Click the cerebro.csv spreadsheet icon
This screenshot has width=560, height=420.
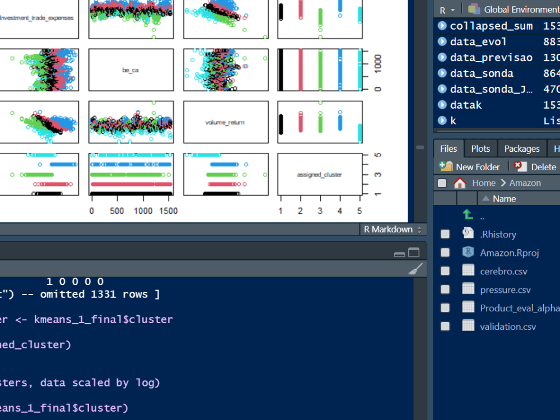[467, 270]
